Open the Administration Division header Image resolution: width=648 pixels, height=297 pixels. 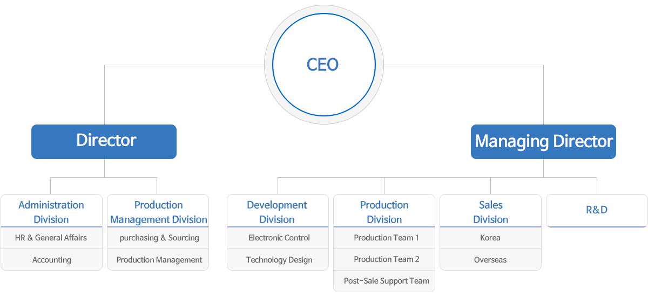pyautogui.click(x=51, y=211)
